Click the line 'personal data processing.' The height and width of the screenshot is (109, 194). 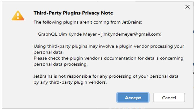(x=60, y=64)
